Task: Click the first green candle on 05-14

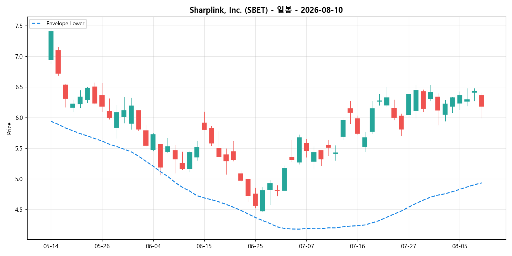Action: (51, 45)
